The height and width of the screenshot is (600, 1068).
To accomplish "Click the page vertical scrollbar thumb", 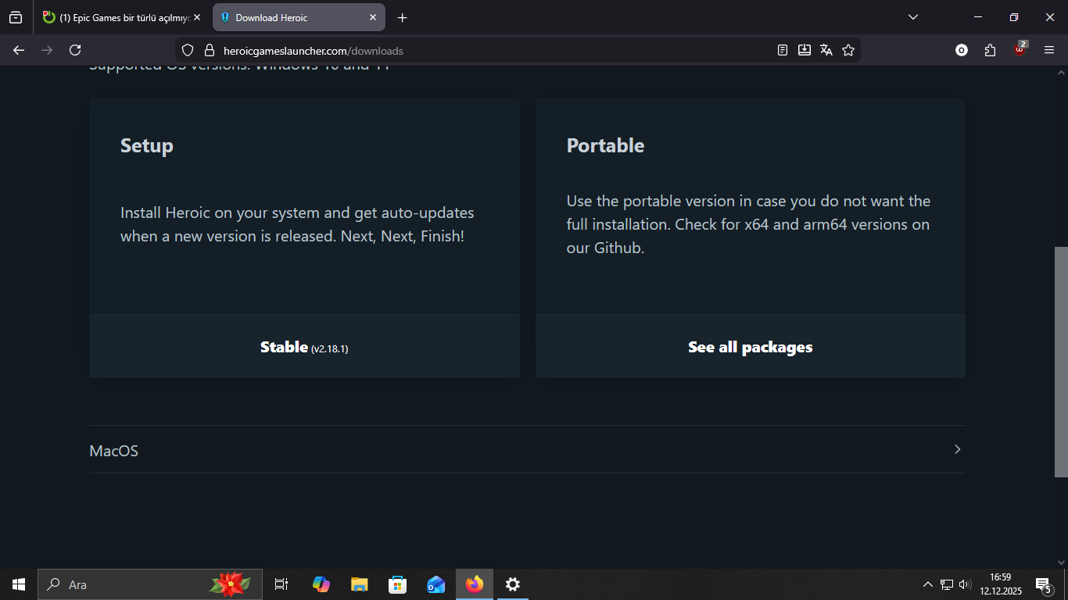I will coord(1061,362).
